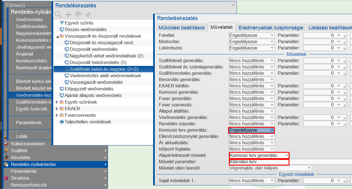Open the Művelet utáni teendő dropdown
Screen dimensions: 352x189
click(309, 168)
